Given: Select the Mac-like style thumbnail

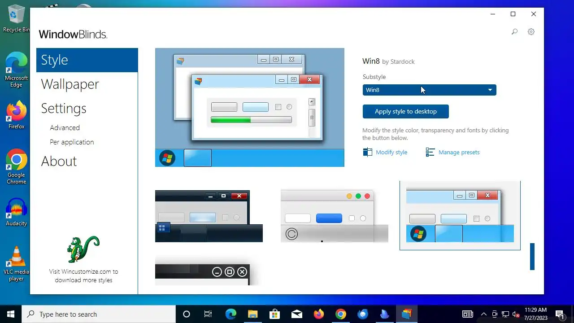Looking at the screenshot, I should click(334, 216).
